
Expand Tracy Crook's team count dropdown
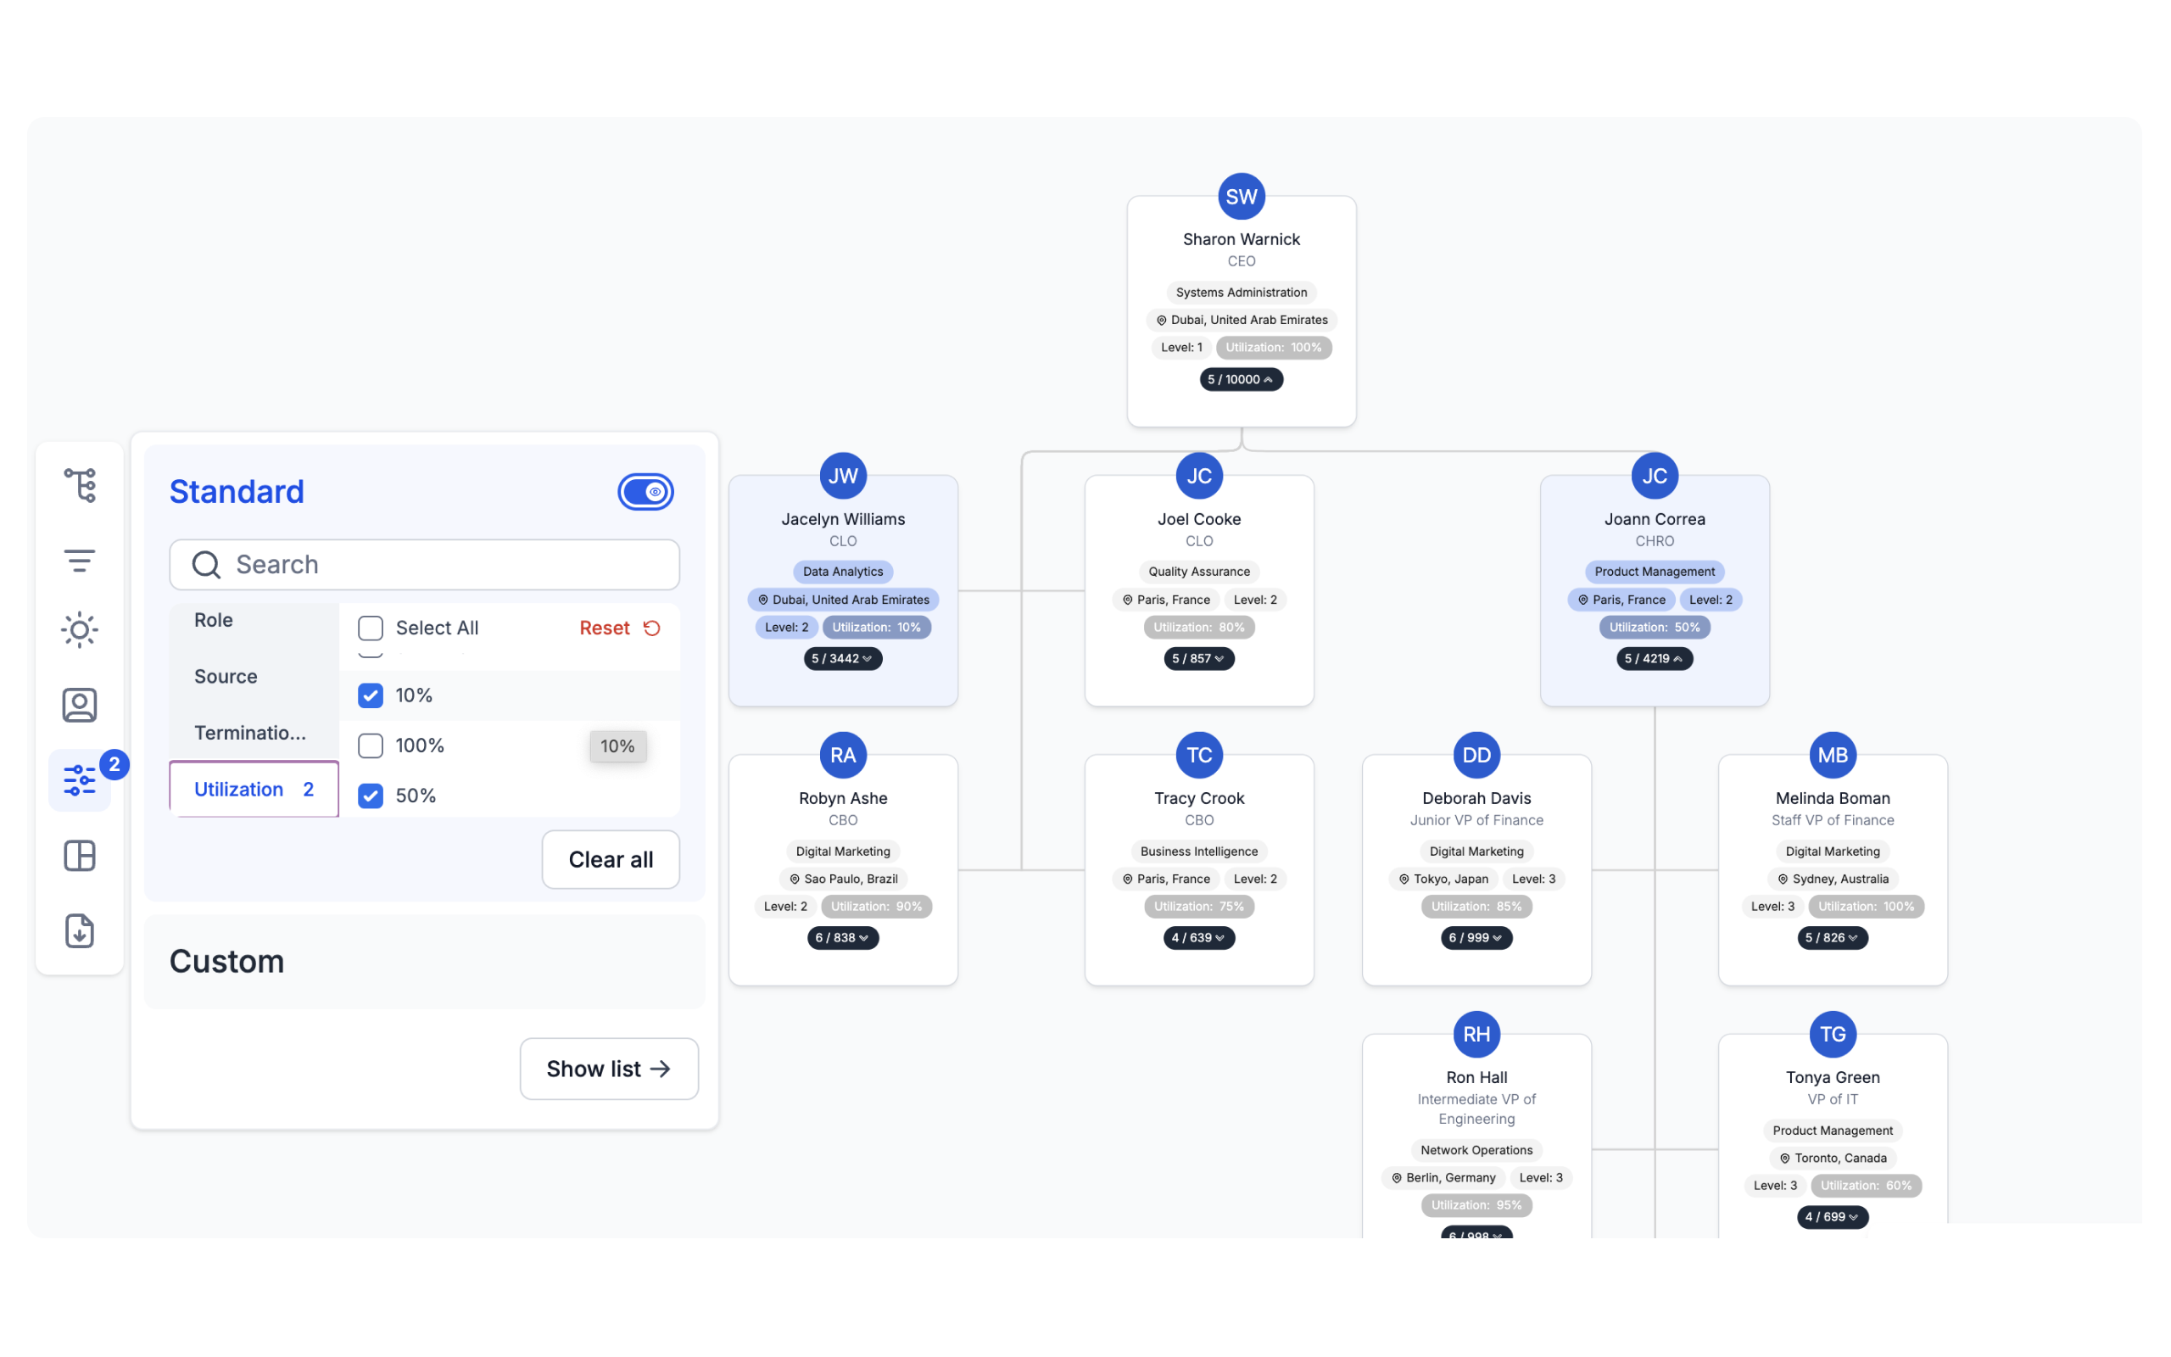(x=1199, y=936)
